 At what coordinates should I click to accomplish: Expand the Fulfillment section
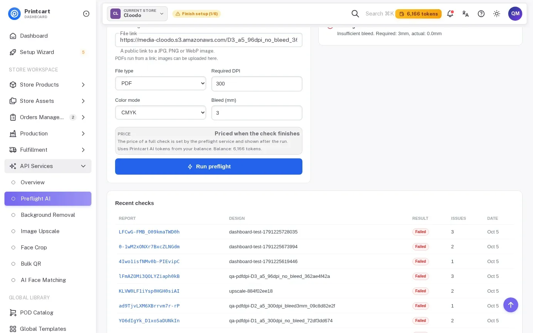click(x=48, y=150)
